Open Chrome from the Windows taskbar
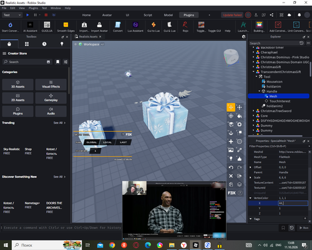Screen dimensions: 312x250 coord(112,245)
